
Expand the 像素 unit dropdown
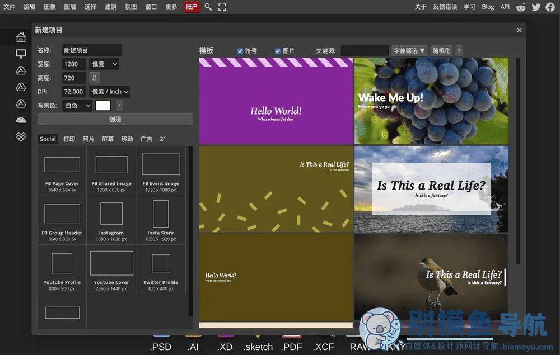pyautogui.click(x=104, y=64)
